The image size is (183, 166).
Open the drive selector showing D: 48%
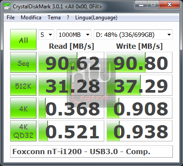pyautogui.click(x=133, y=35)
